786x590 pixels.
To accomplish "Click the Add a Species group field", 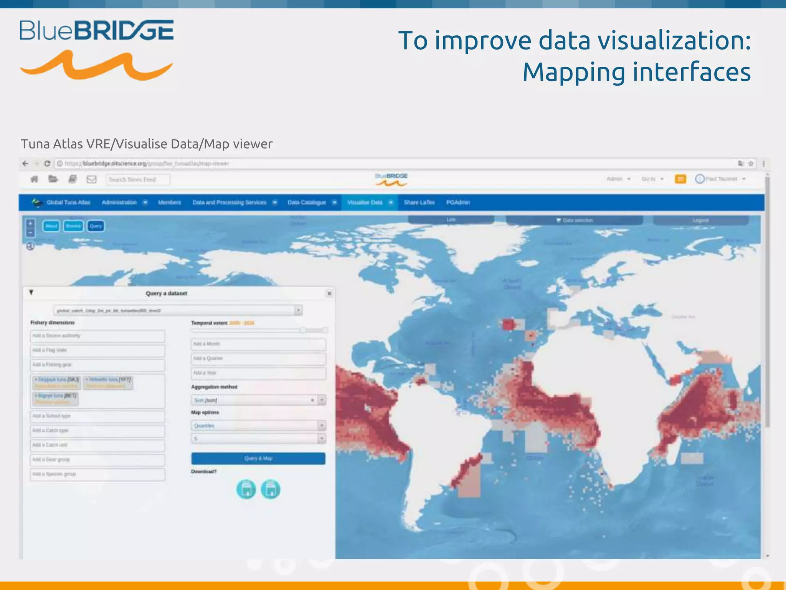I will point(98,474).
